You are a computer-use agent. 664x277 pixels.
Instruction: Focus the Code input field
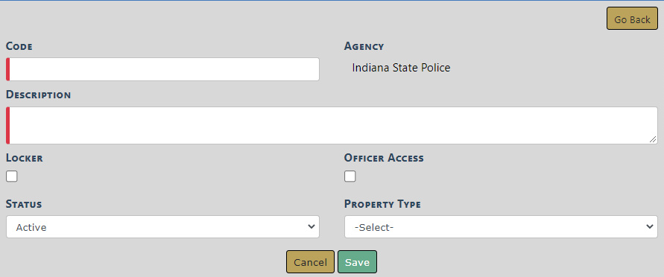click(x=162, y=69)
